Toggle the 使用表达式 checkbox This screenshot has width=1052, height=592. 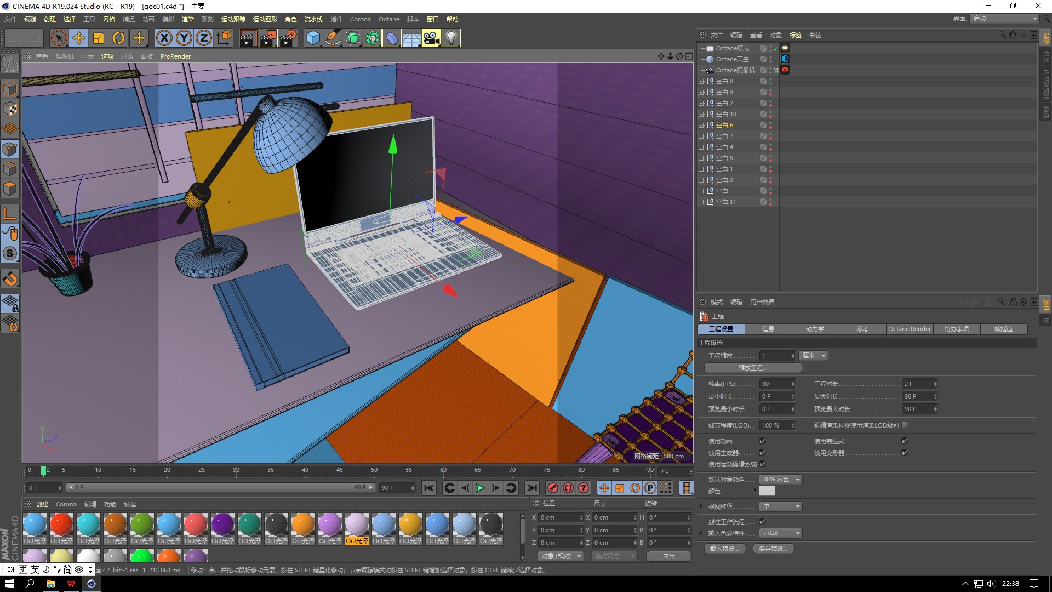pyautogui.click(x=905, y=441)
